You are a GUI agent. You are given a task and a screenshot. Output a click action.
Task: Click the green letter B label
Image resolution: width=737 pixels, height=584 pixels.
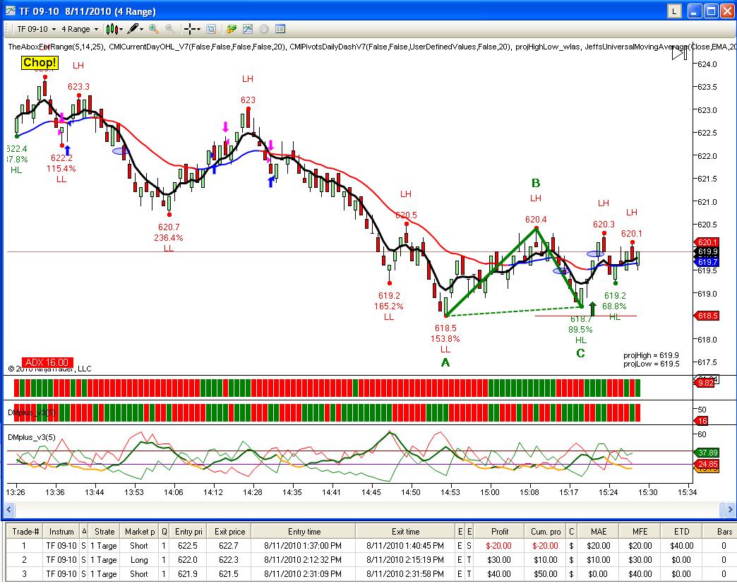click(536, 183)
